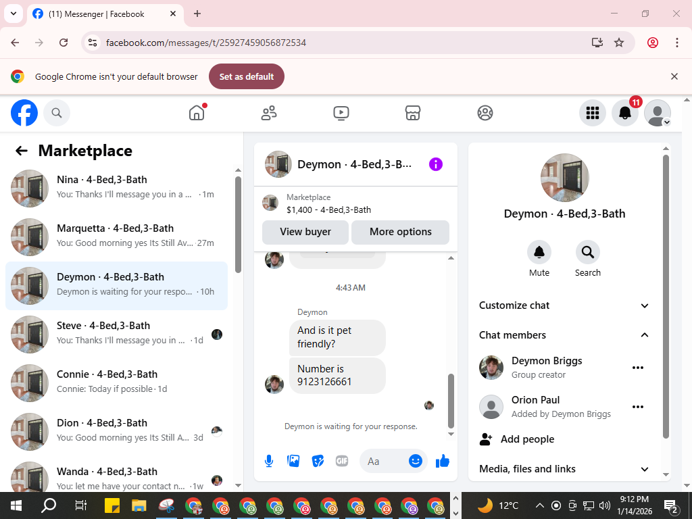Send a thumbs-up like

442,461
